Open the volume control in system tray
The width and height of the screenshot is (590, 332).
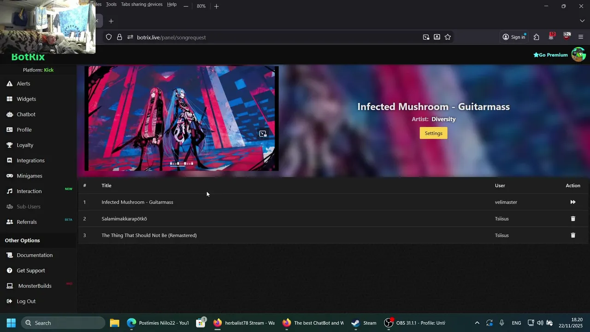click(540, 323)
